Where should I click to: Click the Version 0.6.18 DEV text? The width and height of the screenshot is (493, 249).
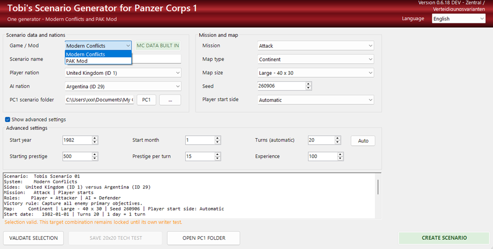click(452, 5)
